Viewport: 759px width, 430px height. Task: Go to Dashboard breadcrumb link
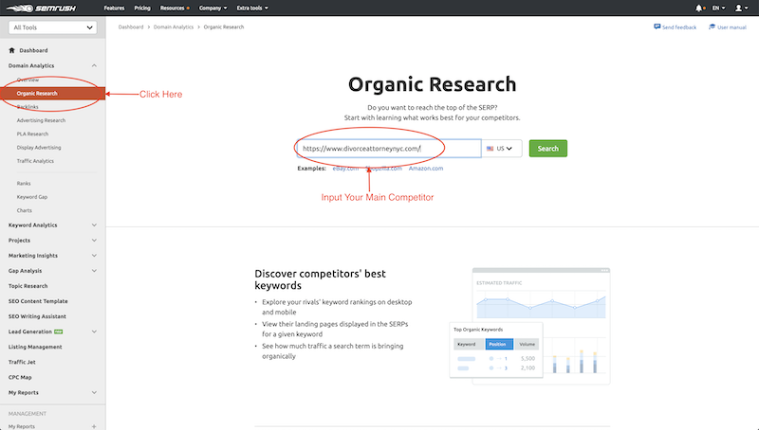[131, 27]
